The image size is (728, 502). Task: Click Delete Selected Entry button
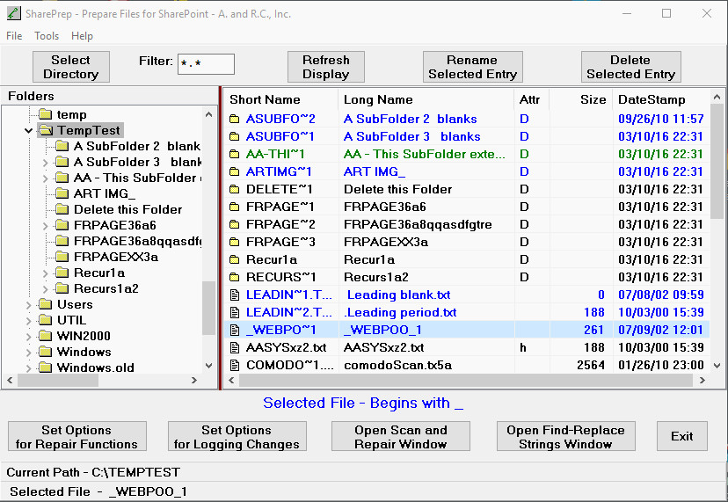click(x=631, y=67)
